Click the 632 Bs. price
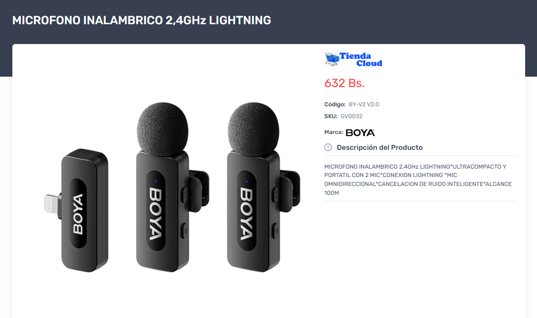Screen dimensions: 537x318 [344, 83]
